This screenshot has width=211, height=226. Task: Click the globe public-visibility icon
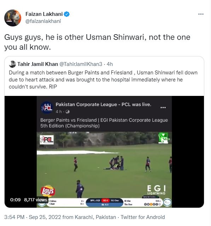coord(68,112)
